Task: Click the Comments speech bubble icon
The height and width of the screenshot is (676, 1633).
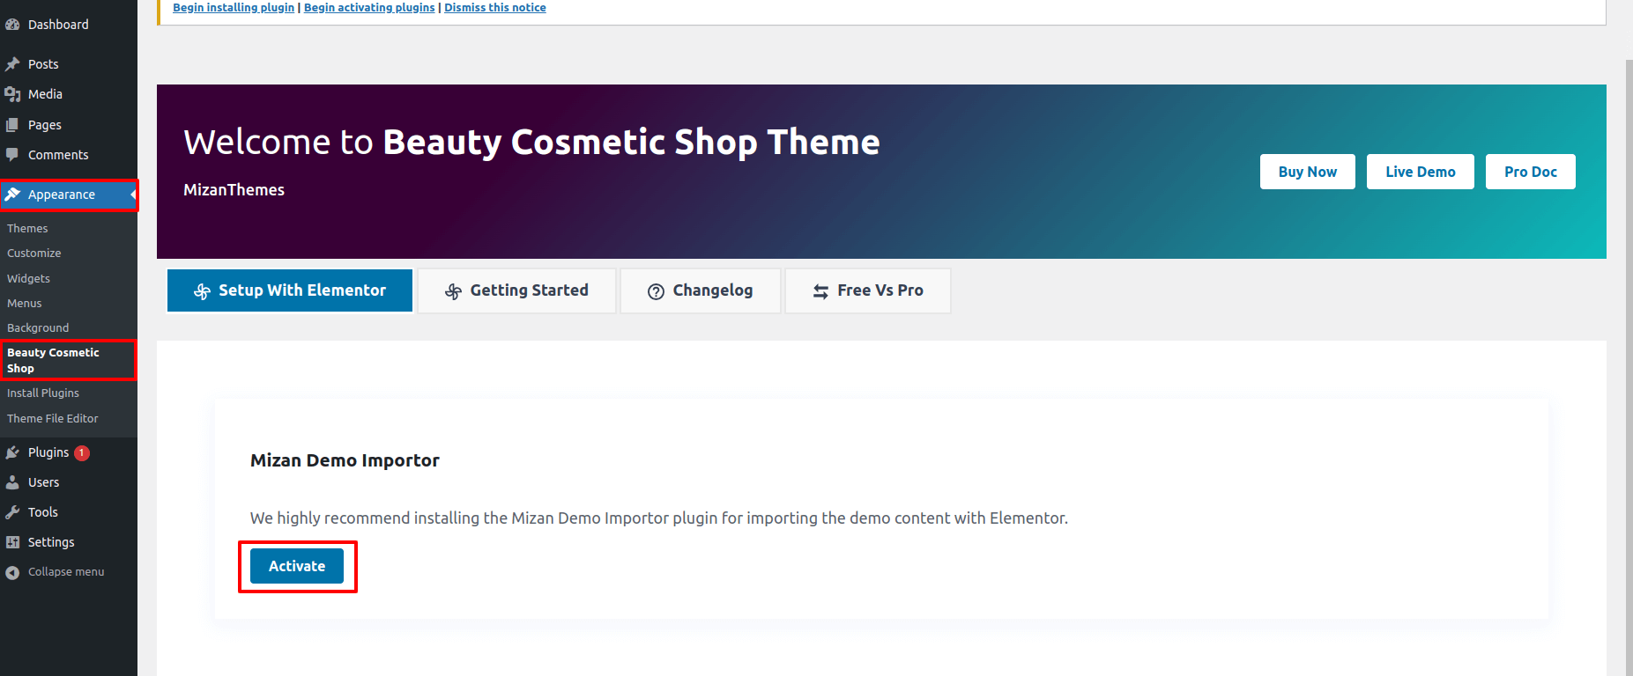Action: tap(12, 155)
